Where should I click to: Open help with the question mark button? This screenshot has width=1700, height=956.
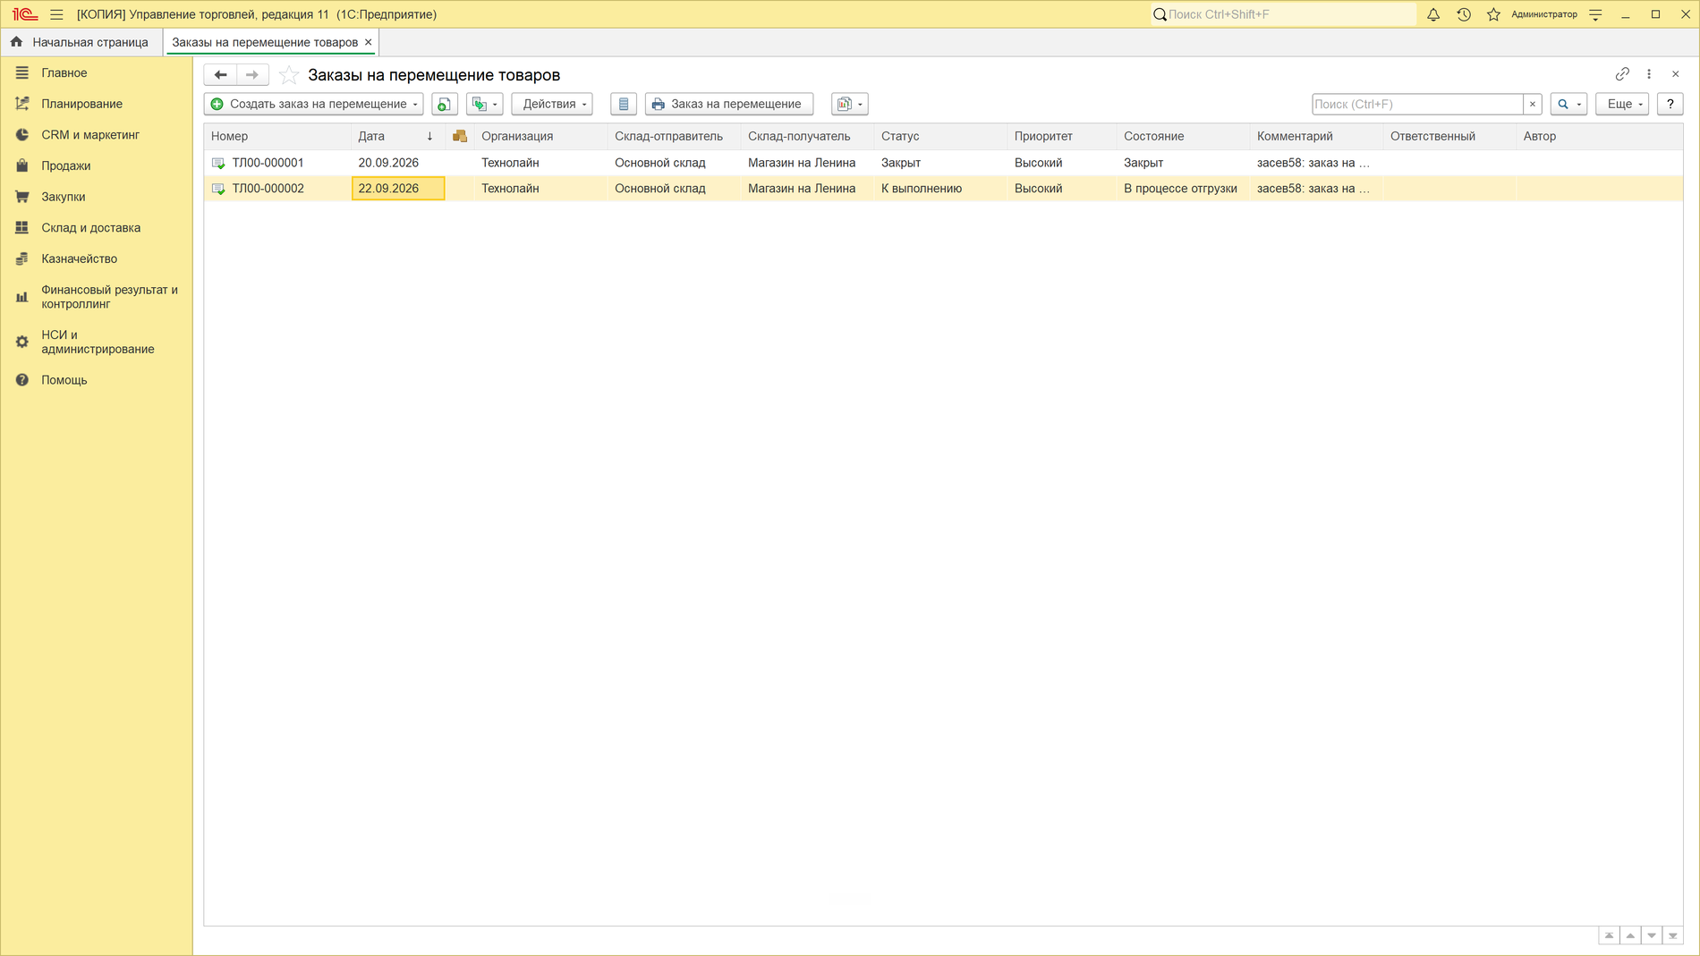1670,105
